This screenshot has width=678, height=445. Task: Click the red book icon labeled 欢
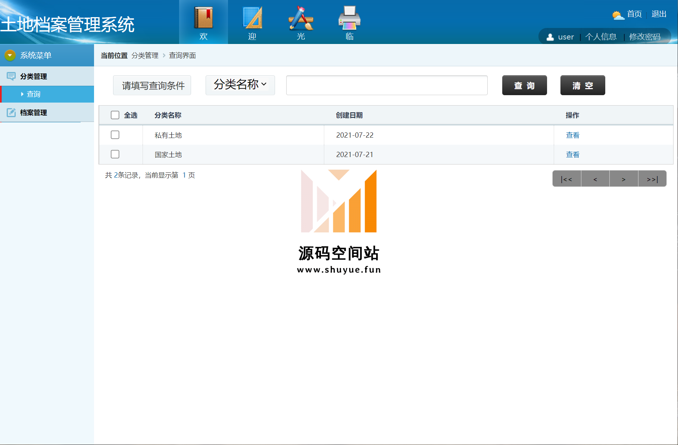pyautogui.click(x=203, y=18)
